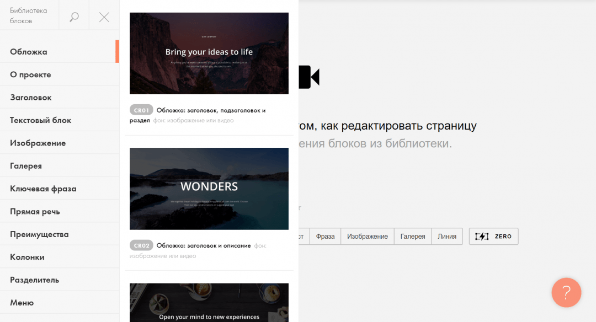596x322 pixels.
Task: Pick the 'Bring your ideas to life' cover
Action: coord(209,53)
